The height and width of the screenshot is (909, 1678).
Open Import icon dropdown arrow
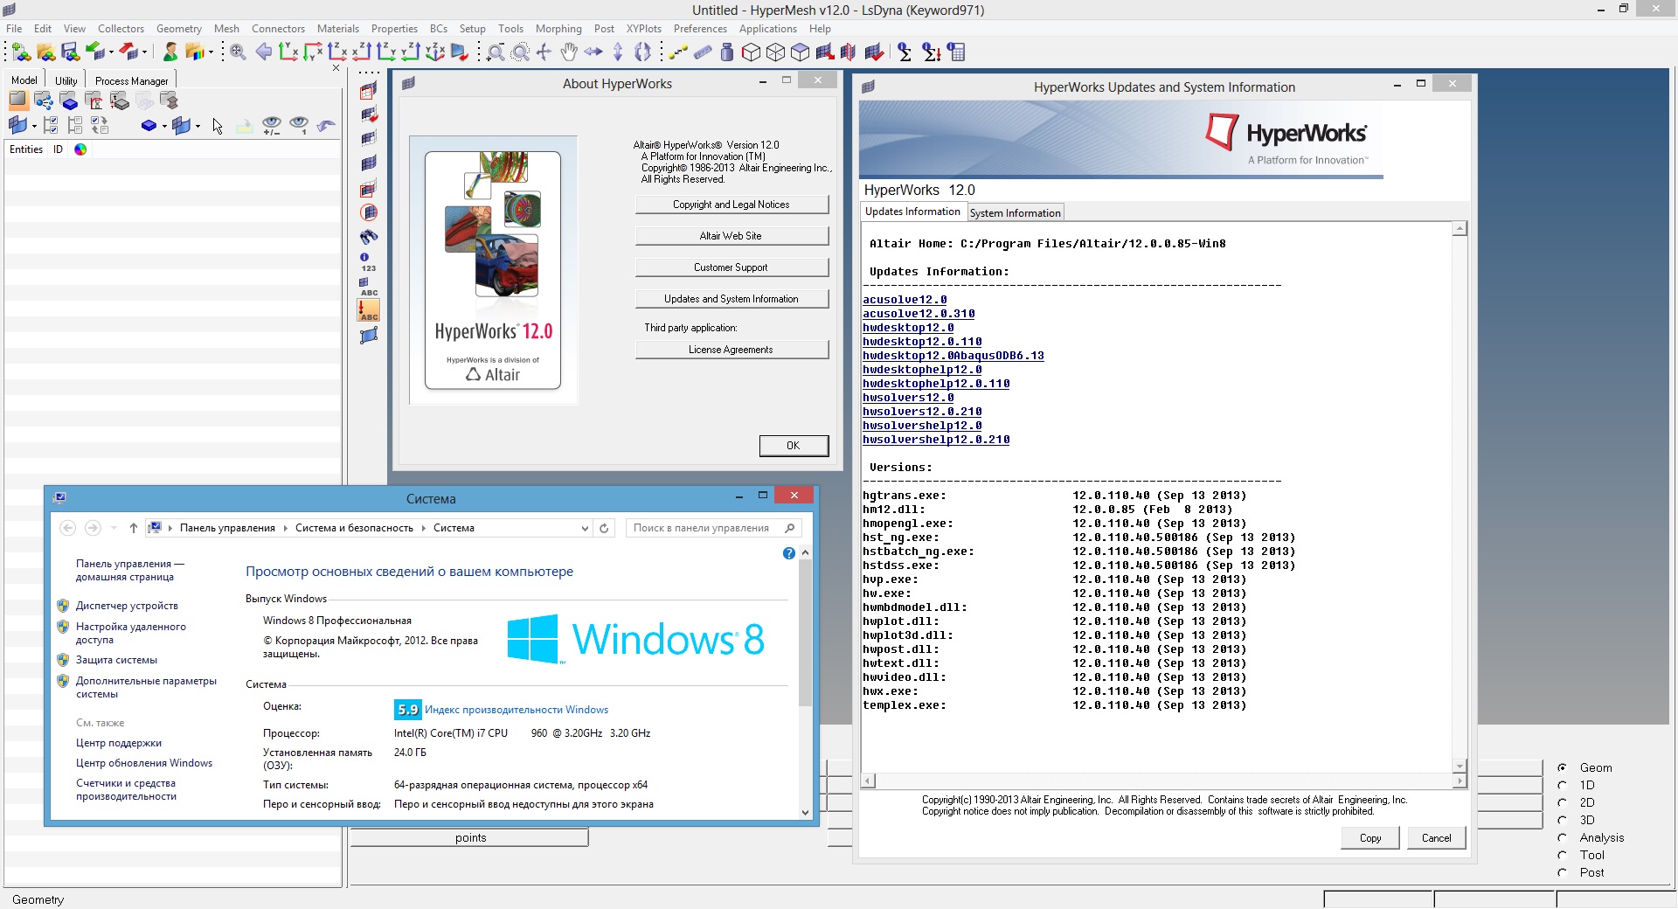pyautogui.click(x=111, y=52)
